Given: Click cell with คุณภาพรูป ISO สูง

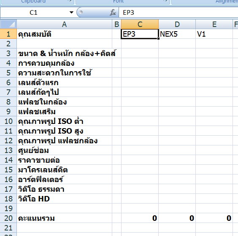Looking at the screenshot, I should click(64, 131).
